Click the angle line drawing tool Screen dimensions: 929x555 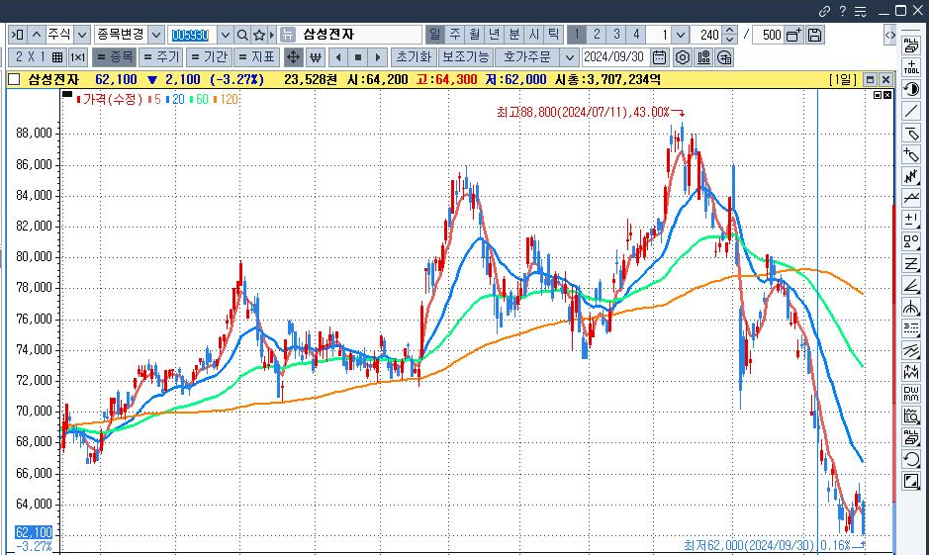pyautogui.click(x=910, y=286)
